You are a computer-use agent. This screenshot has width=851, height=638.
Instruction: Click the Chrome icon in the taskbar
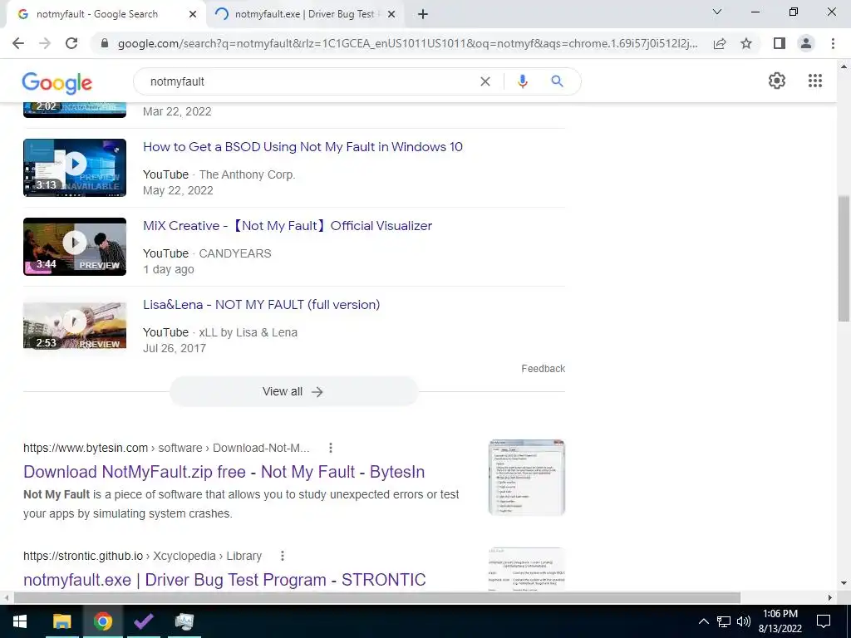102,621
